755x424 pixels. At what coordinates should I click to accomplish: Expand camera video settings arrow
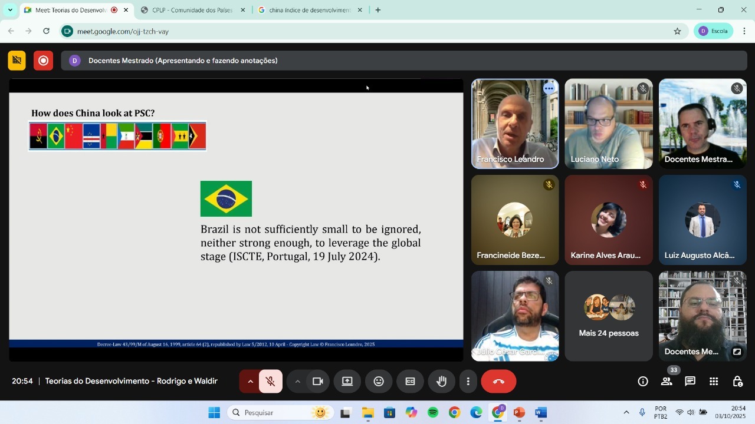pyautogui.click(x=297, y=382)
